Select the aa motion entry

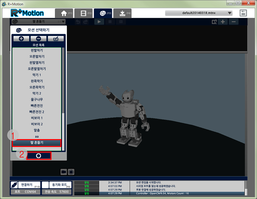tap(37, 137)
